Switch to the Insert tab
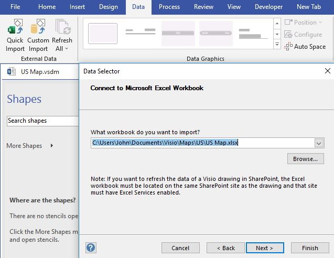 [77, 7]
